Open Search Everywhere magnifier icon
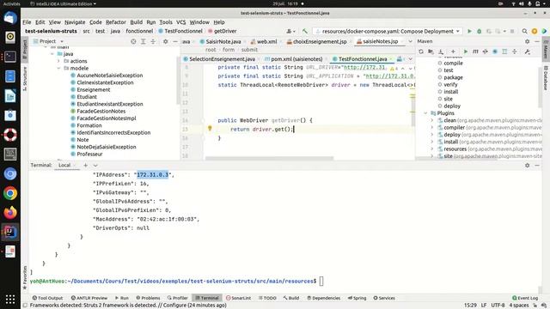 click(524, 31)
